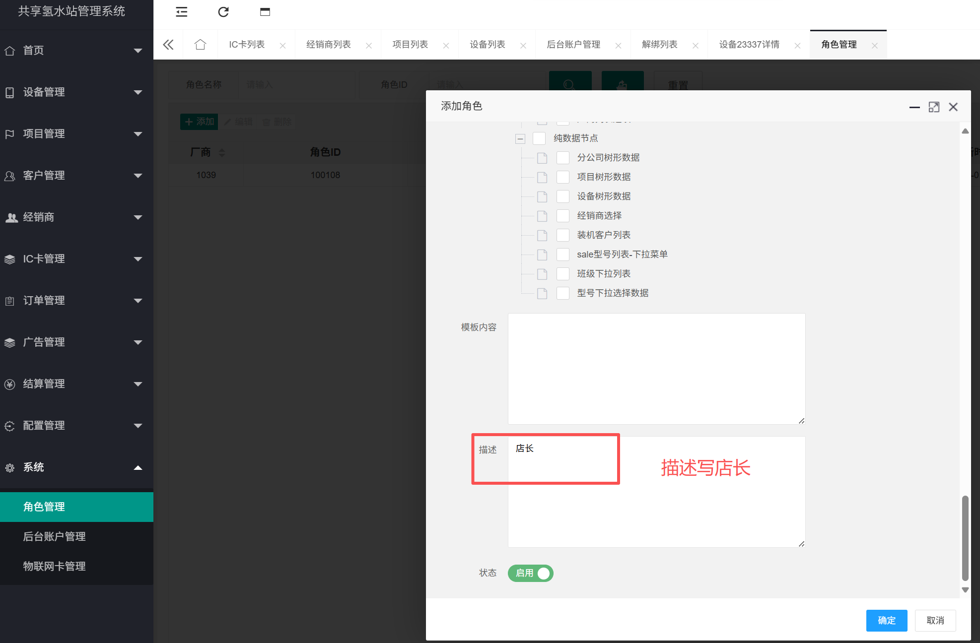980x643 pixels.
Task: Collapse the 纯数据节点 tree node
Action: (x=520, y=139)
